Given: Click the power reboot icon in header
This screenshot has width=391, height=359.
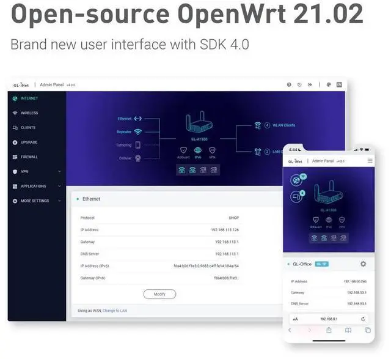Looking at the screenshot, I should pos(299,85).
